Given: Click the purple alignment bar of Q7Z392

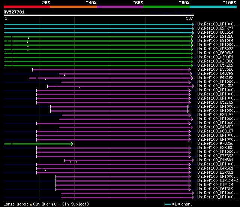Looking at the screenshot, I should click(x=112, y=156).
